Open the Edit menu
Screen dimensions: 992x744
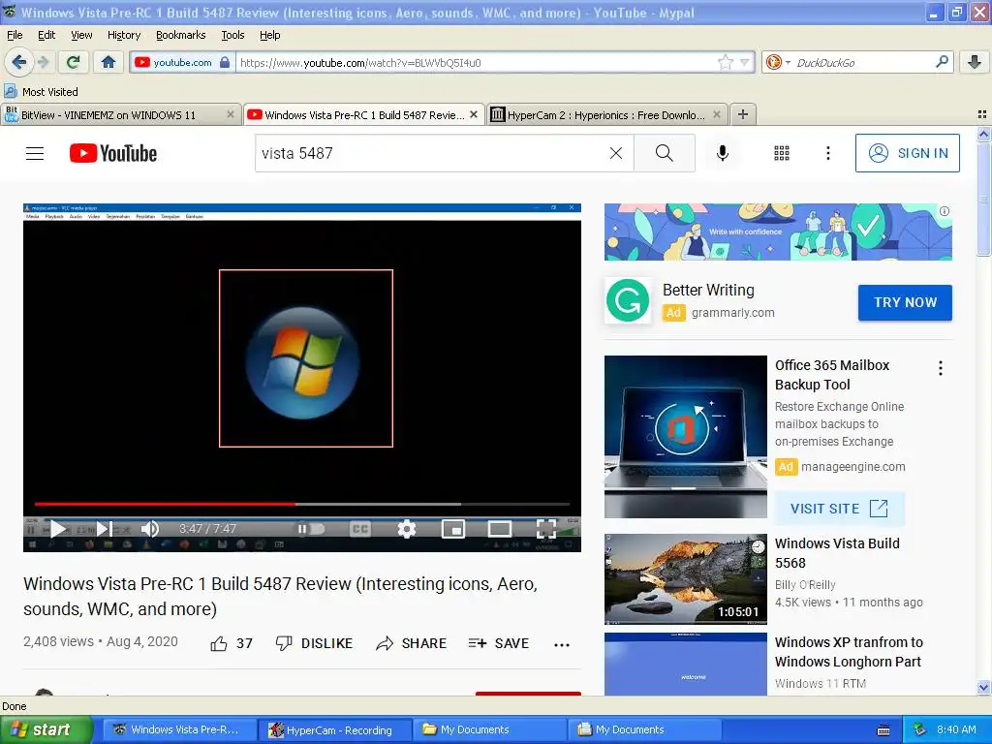[46, 35]
